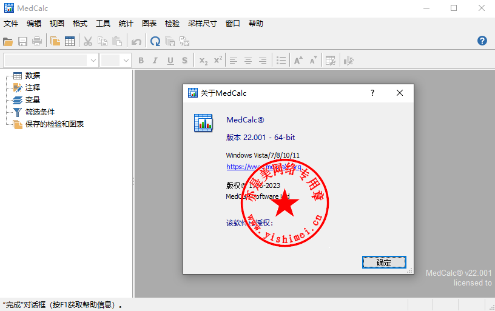
Task: Select 数据 in the tree
Action: pyautogui.click(x=33, y=75)
